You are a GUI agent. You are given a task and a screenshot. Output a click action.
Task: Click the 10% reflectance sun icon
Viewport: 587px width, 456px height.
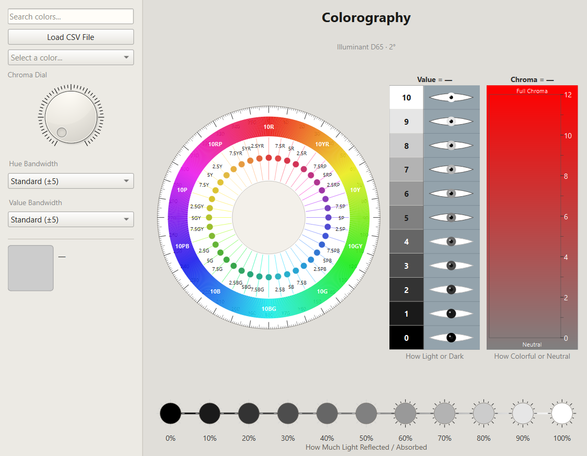tap(210, 413)
